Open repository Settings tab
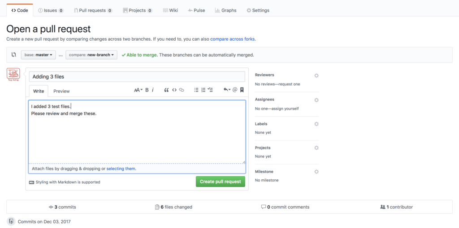Image resolution: width=459 pixels, height=228 pixels. (x=258, y=10)
